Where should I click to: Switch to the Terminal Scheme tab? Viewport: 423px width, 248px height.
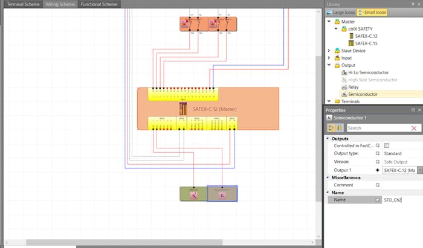[23, 4]
